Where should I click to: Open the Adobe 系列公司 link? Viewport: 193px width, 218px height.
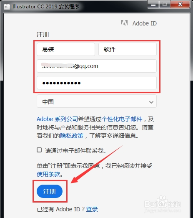[x=57, y=119]
